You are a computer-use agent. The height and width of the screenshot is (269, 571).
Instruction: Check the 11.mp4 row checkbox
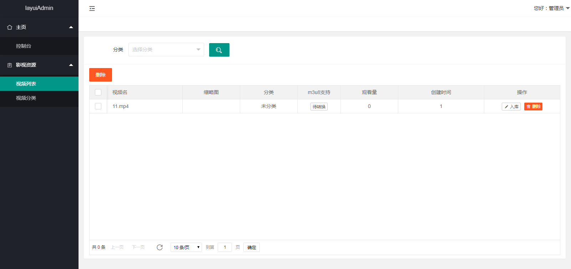(98, 106)
